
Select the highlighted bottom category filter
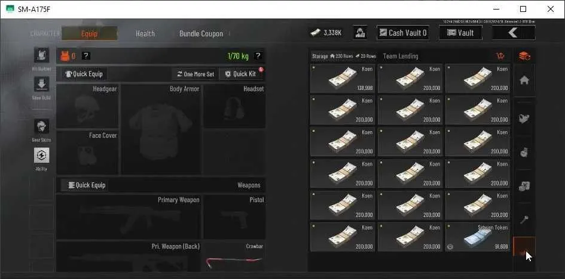(524, 246)
